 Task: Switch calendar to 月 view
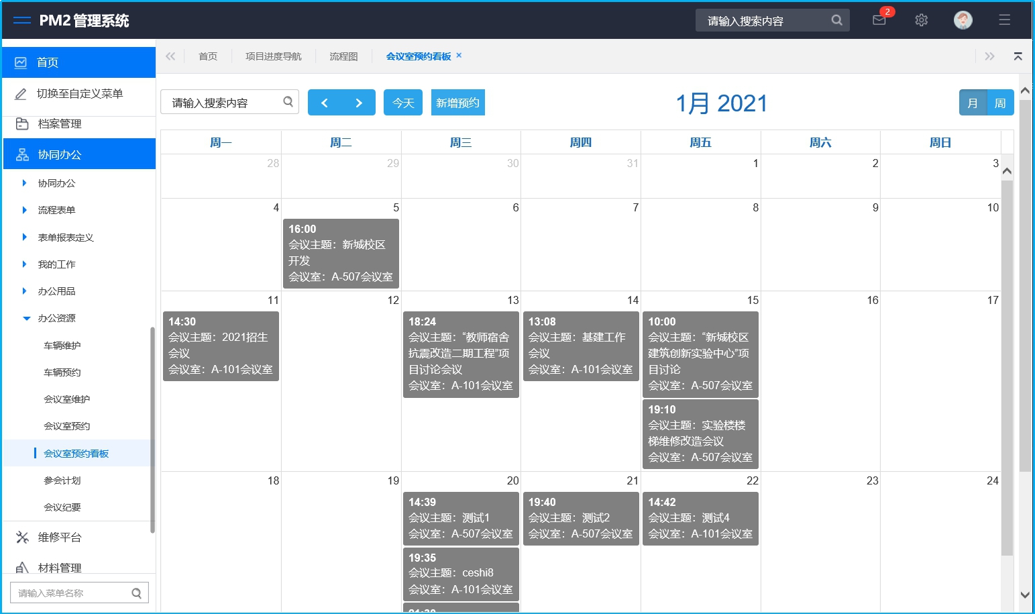pyautogui.click(x=973, y=103)
